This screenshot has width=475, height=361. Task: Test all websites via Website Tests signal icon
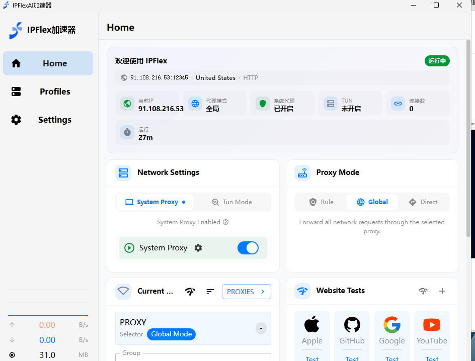pyautogui.click(x=423, y=291)
